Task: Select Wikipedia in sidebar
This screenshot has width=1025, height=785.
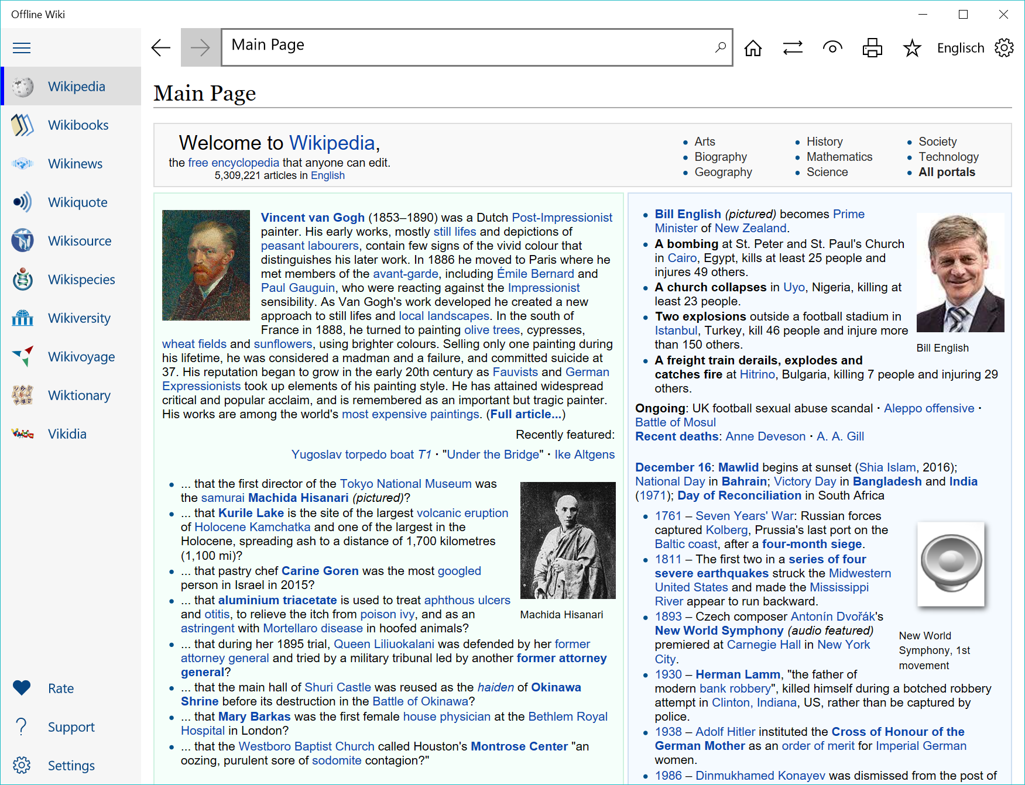Action: point(71,86)
